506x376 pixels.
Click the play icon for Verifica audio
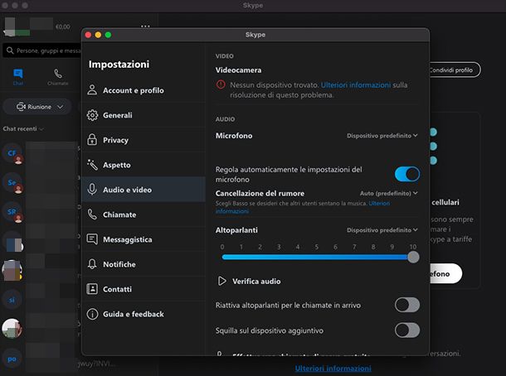(x=221, y=281)
